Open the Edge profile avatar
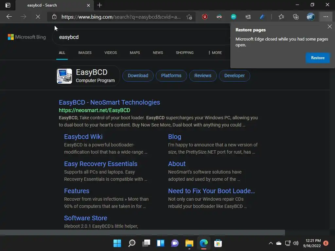335x251 pixels. [311, 17]
